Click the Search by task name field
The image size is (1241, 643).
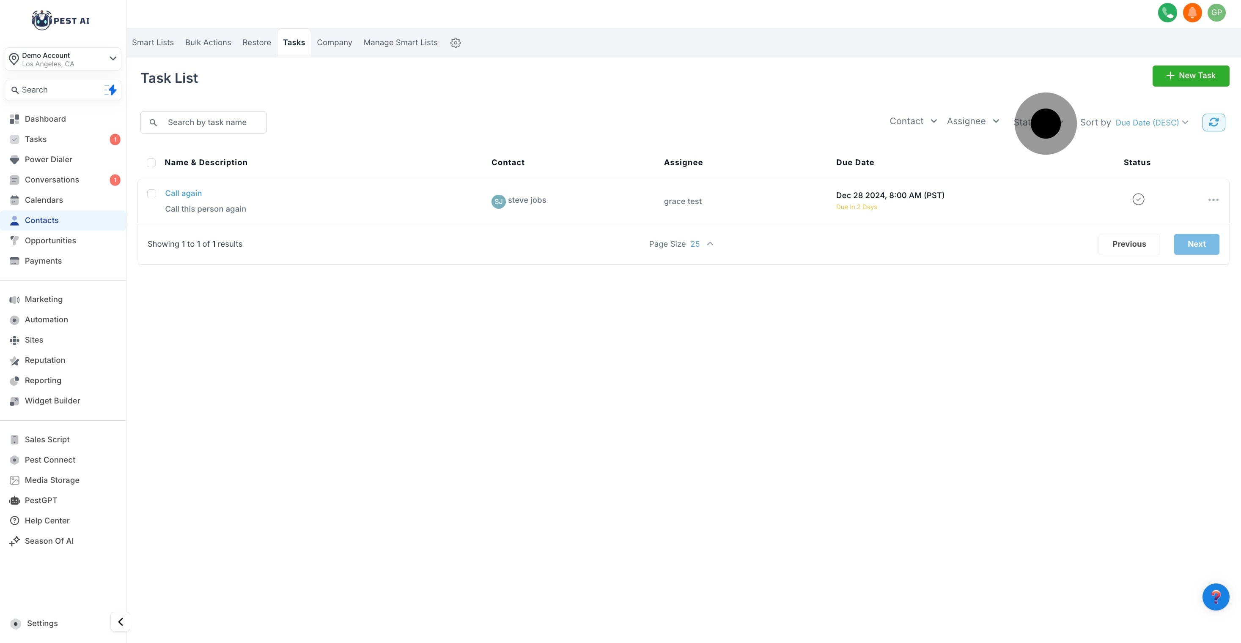pos(212,122)
